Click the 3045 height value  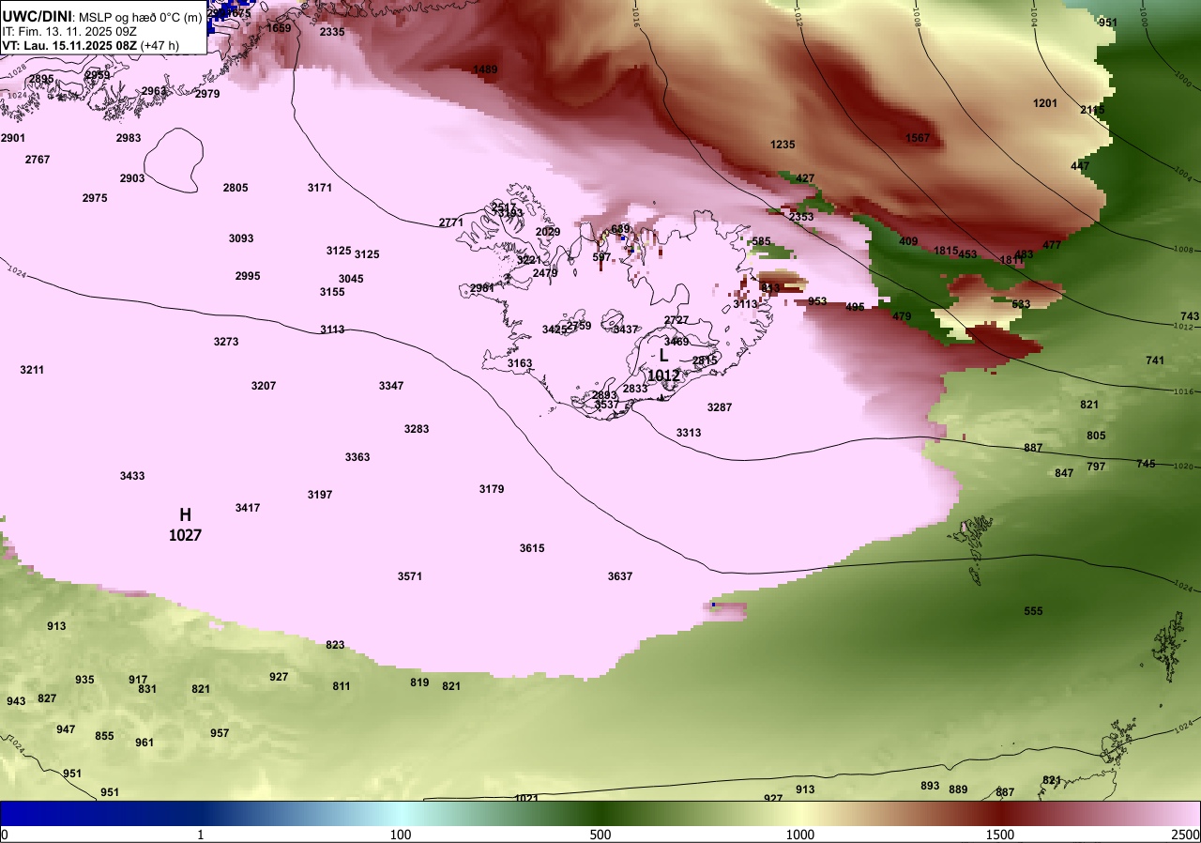(x=351, y=279)
